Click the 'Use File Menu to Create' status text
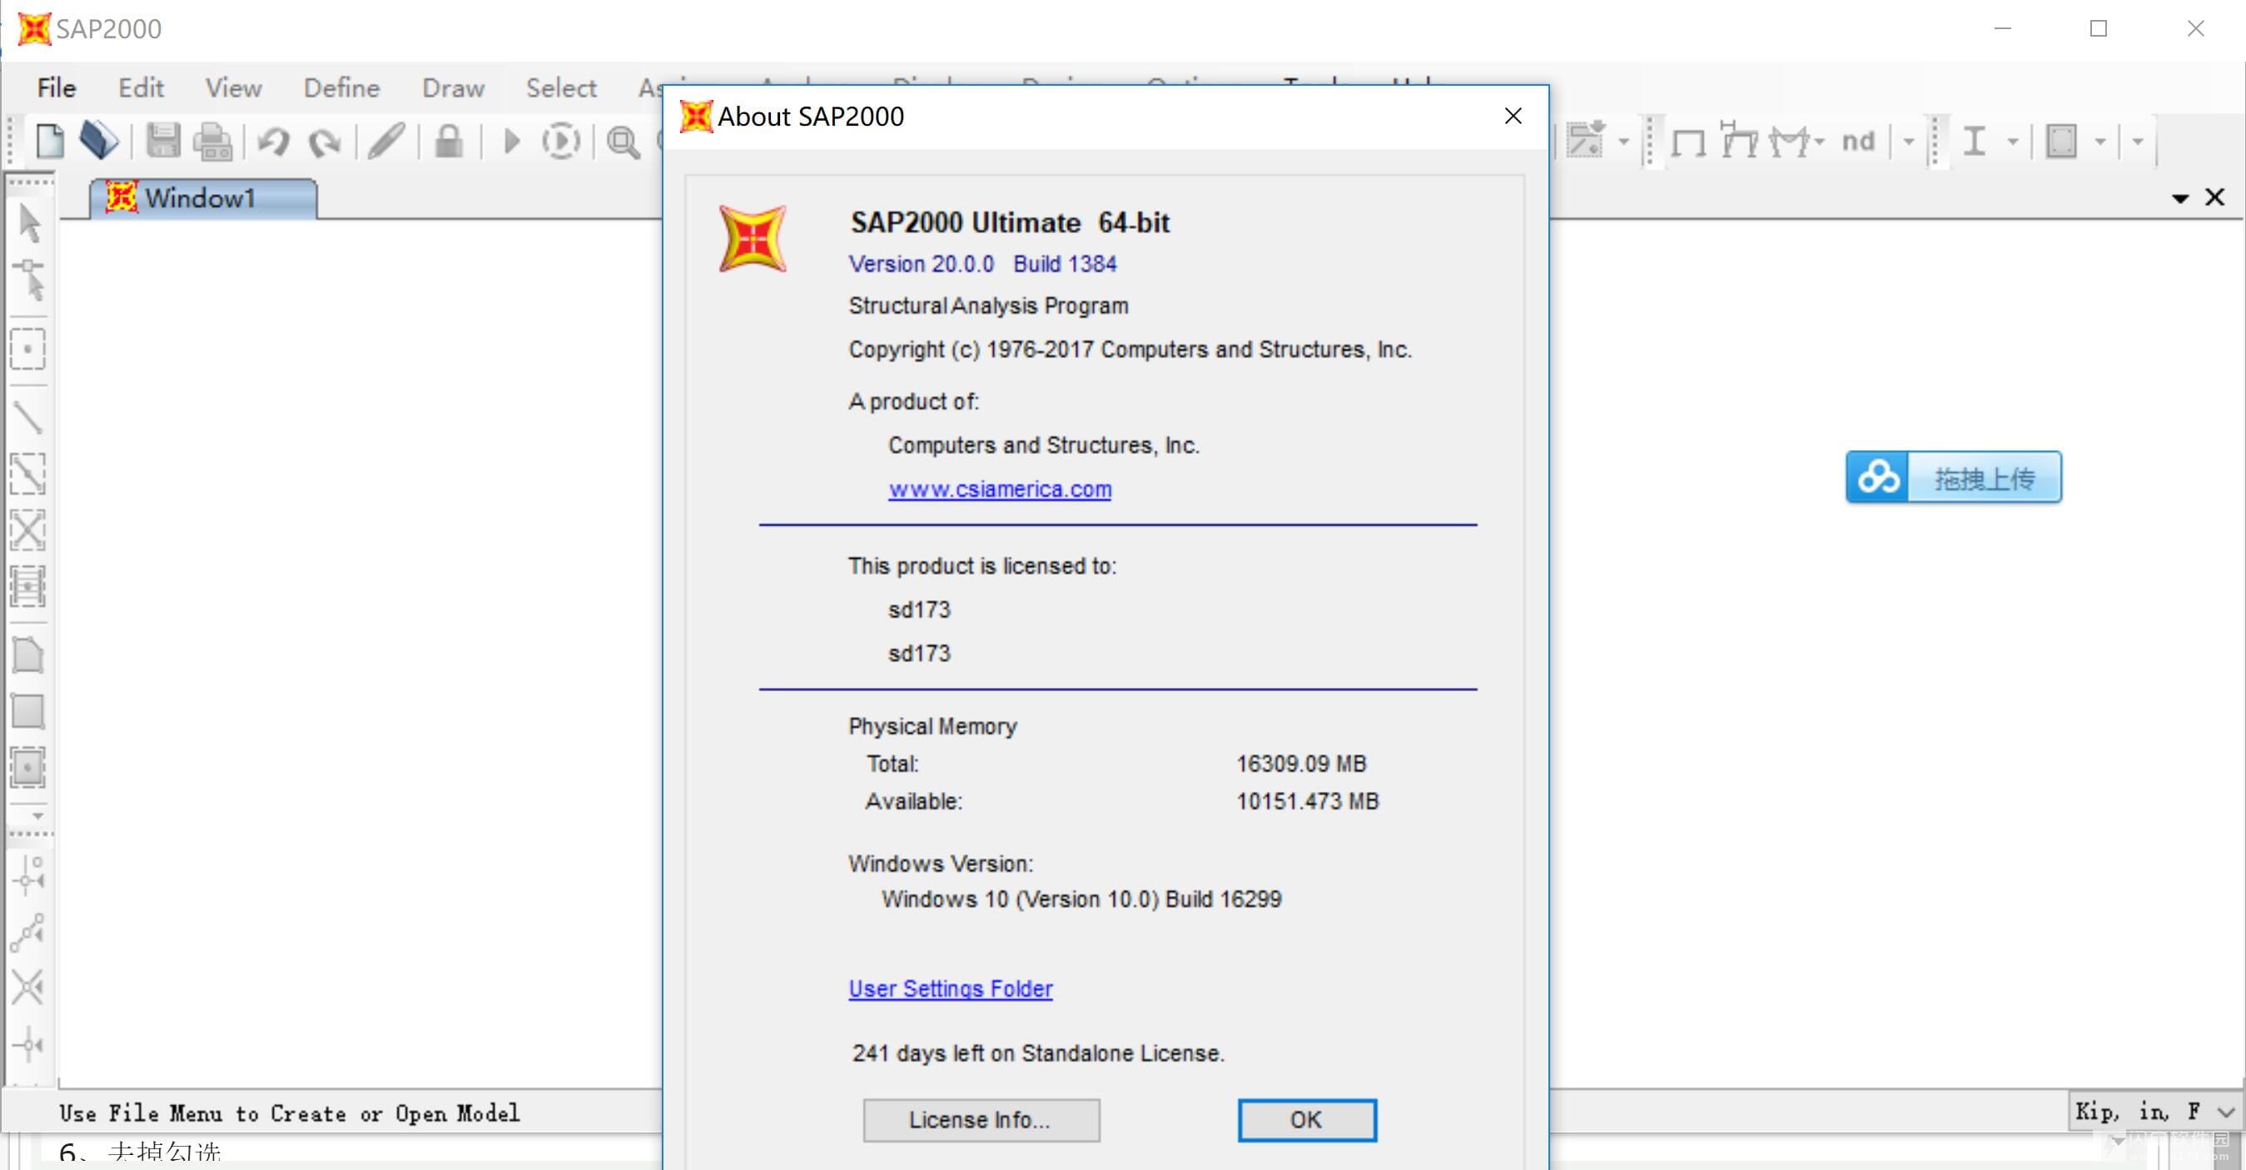Image resolution: width=2246 pixels, height=1170 pixels. click(x=289, y=1113)
